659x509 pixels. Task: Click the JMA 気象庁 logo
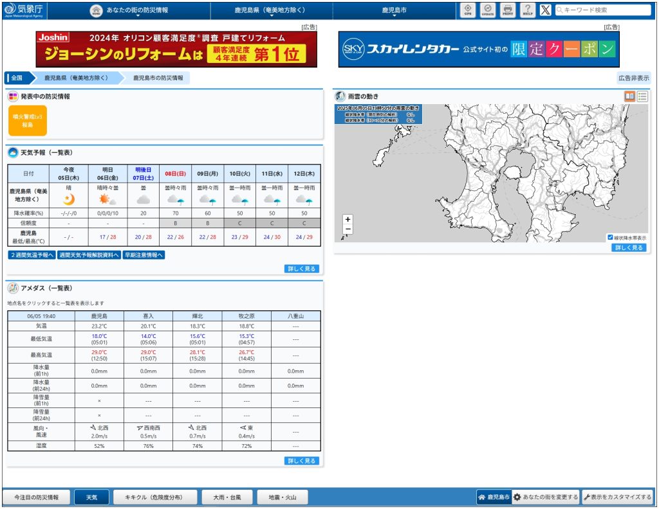pos(24,10)
